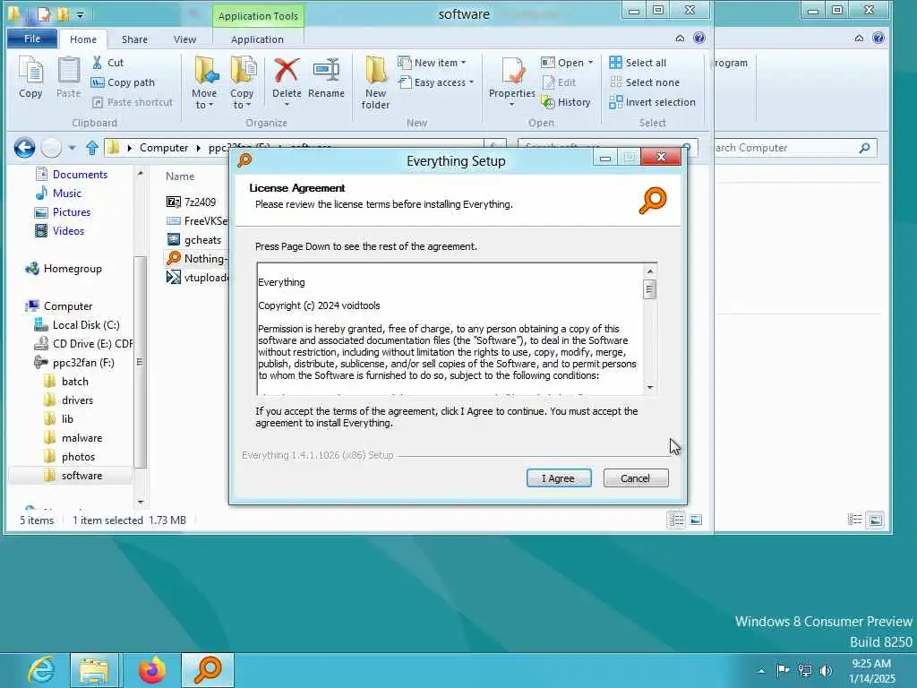This screenshot has width=917, height=688.
Task: Click the Forward navigation arrow
Action: (x=51, y=148)
